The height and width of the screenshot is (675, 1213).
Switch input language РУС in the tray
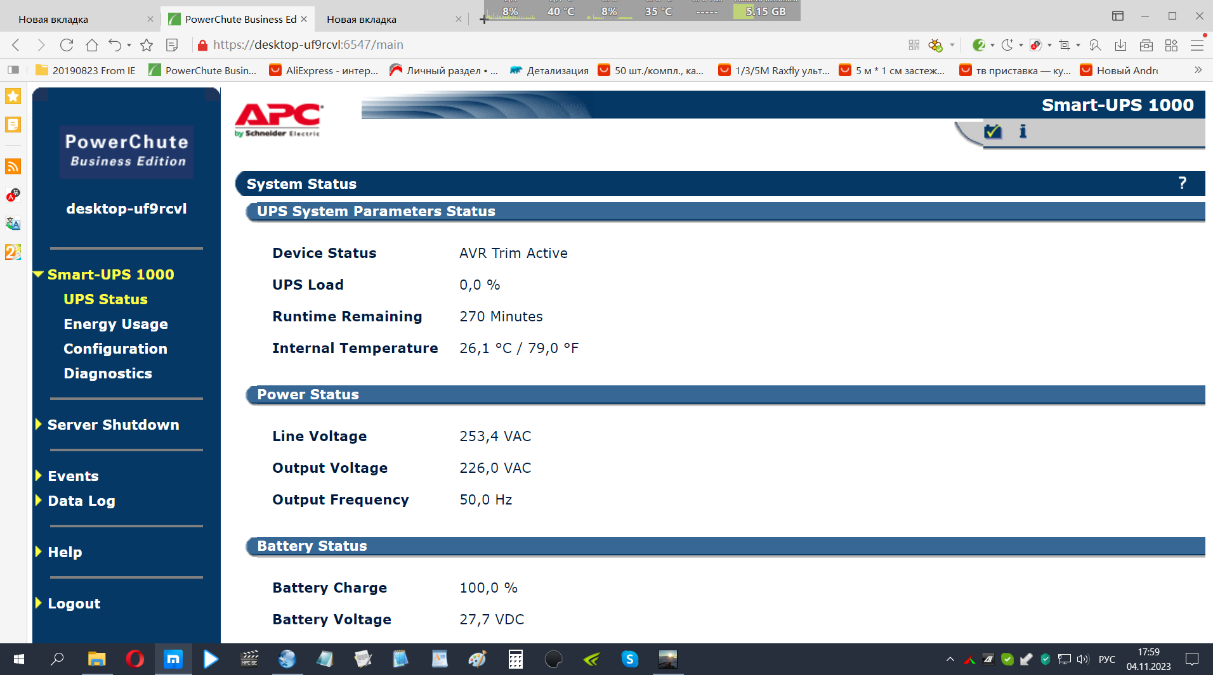point(1107,660)
